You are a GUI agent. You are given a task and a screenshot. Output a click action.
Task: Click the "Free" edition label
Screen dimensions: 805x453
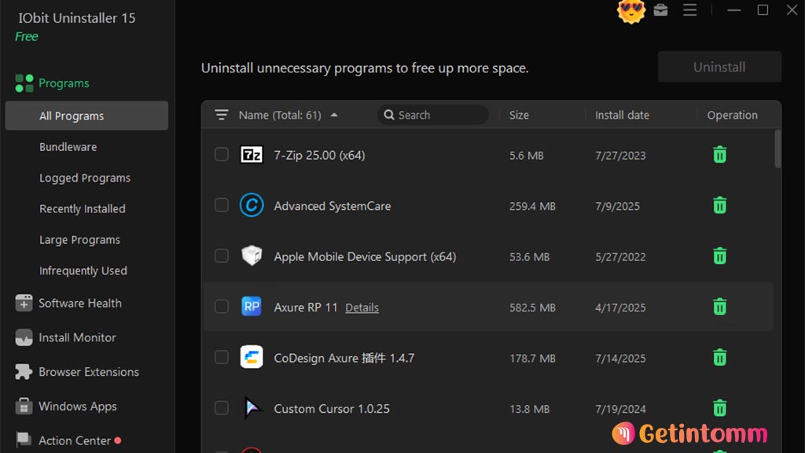click(x=26, y=36)
